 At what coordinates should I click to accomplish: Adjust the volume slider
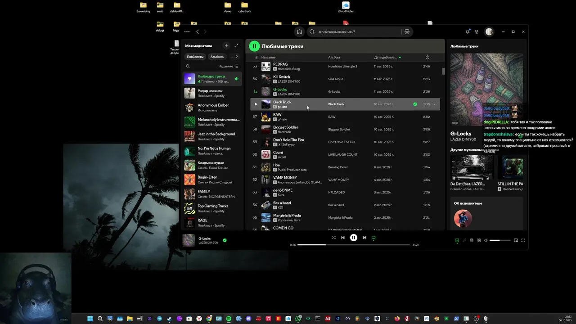coord(499,240)
